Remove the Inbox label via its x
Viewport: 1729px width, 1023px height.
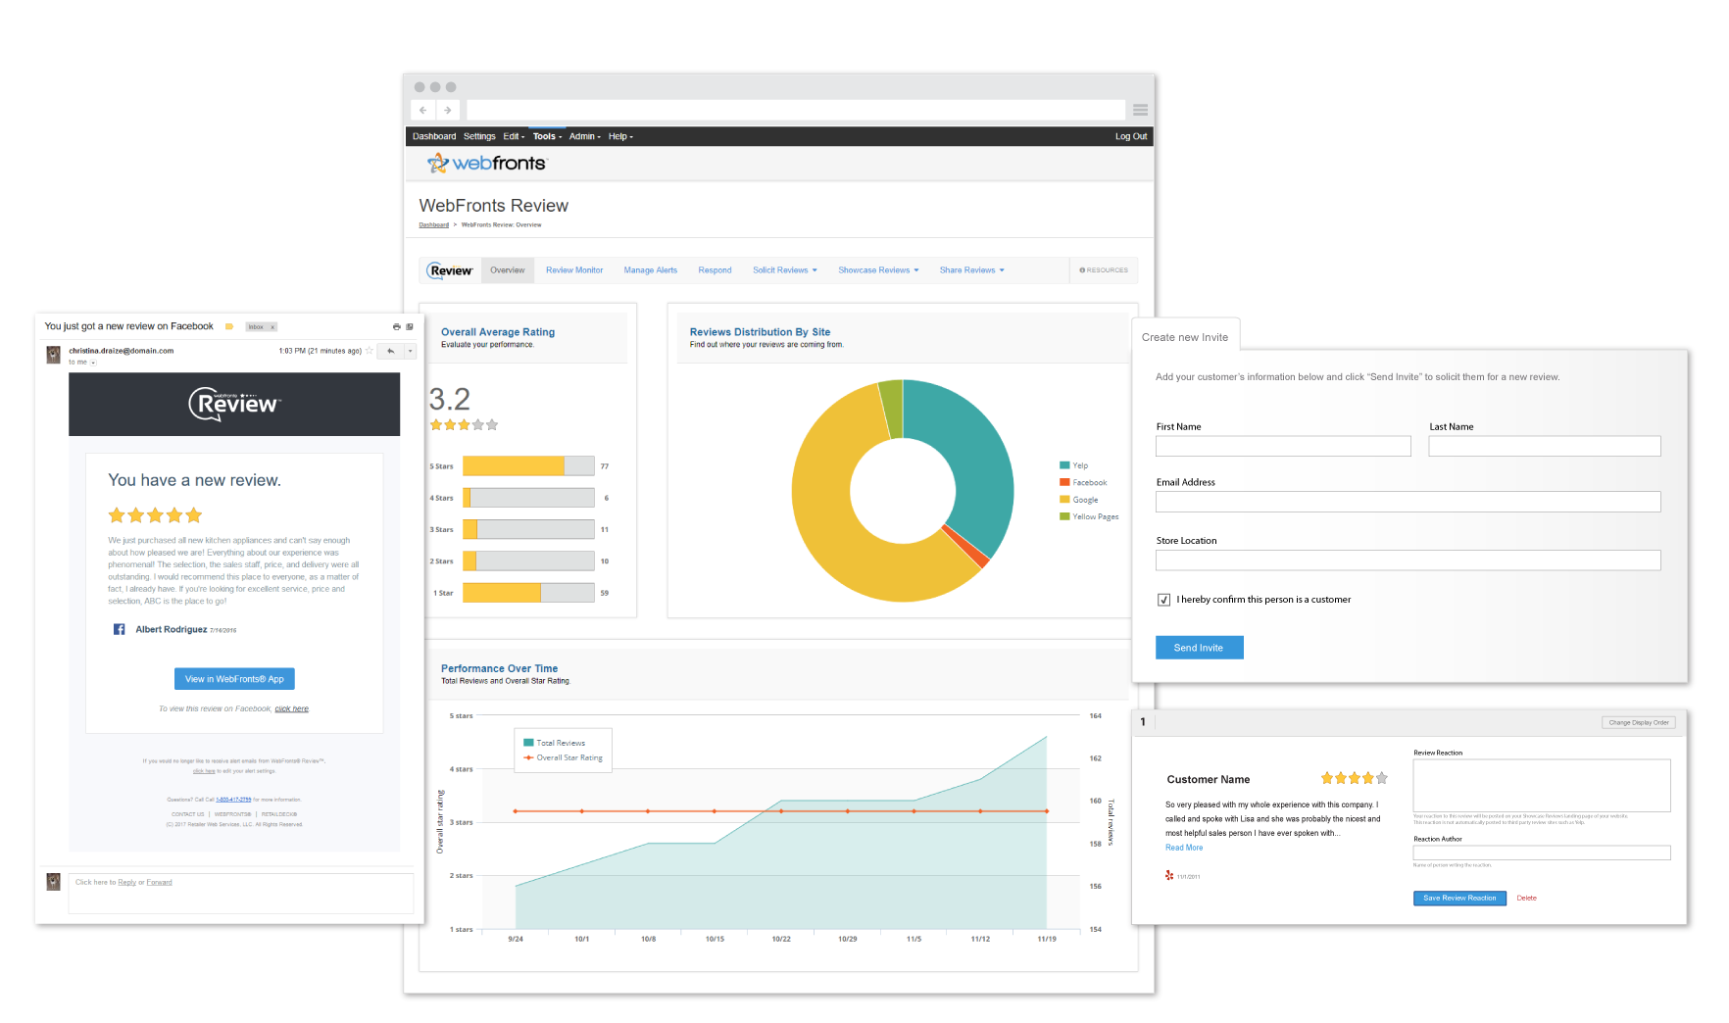273,327
